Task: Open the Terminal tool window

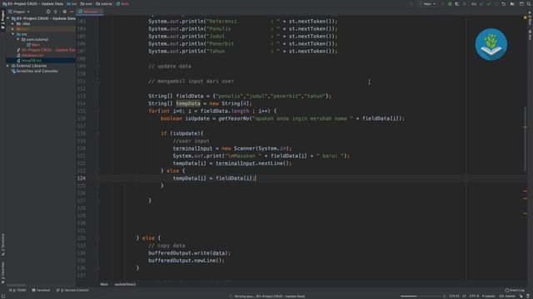Action: point(41,290)
